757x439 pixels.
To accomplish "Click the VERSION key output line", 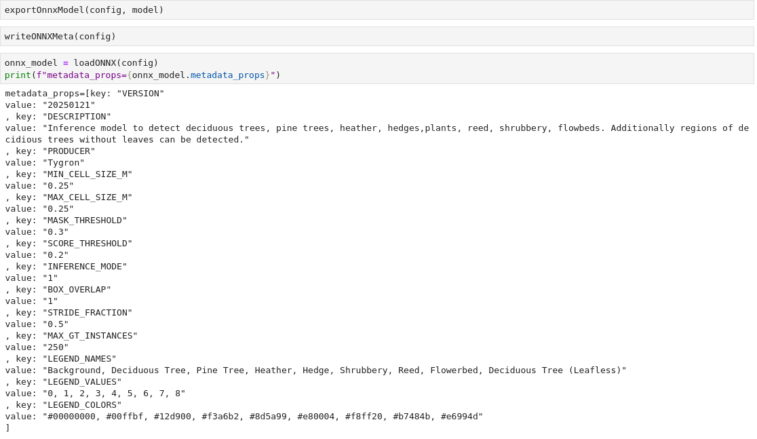I will click(x=85, y=94).
